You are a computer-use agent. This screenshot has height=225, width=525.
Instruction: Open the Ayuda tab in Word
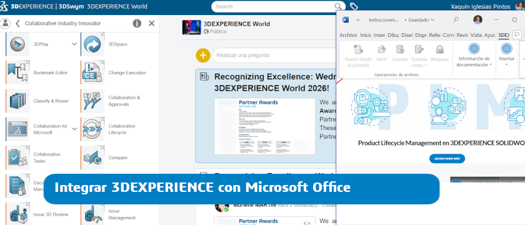pyautogui.click(x=490, y=35)
